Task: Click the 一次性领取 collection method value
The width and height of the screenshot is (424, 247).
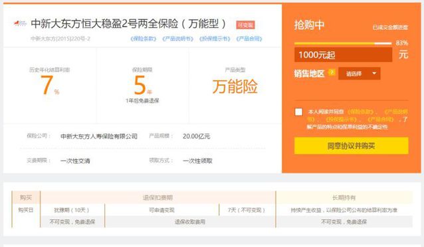Action: (197, 161)
